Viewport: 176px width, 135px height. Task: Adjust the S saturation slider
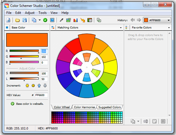pyautogui.click(x=24, y=73)
